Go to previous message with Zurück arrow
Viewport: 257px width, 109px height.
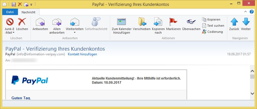pos(234,22)
